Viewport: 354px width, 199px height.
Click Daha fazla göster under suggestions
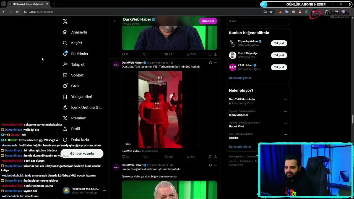240,78
